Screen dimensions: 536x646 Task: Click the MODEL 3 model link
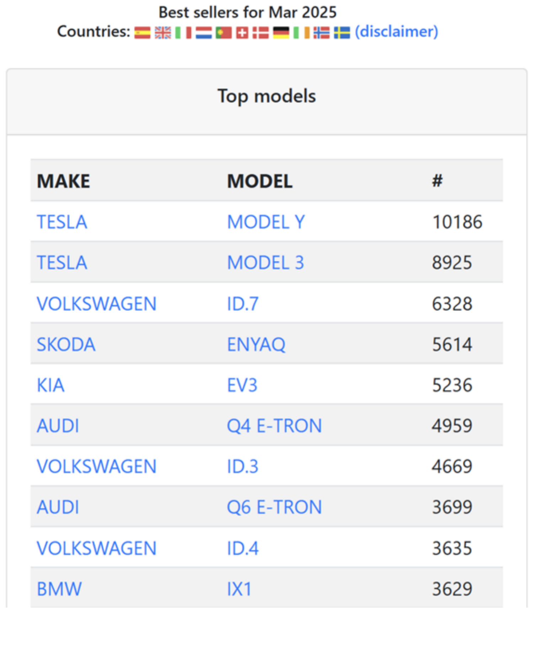266,263
